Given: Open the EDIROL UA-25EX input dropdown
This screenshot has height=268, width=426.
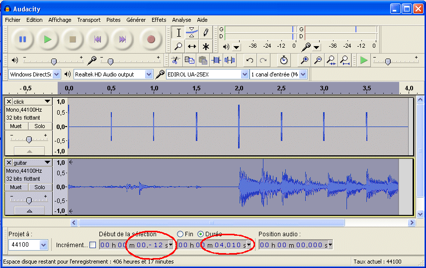Looking at the screenshot, I should [245, 74].
